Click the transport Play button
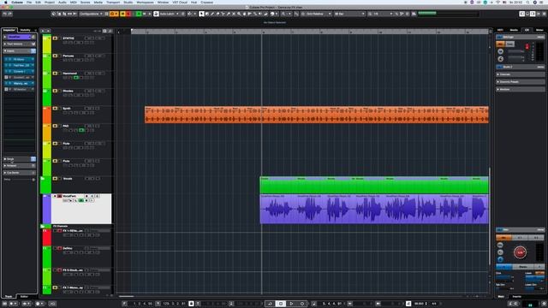Screen dimensions: 548x308 tap(291, 304)
